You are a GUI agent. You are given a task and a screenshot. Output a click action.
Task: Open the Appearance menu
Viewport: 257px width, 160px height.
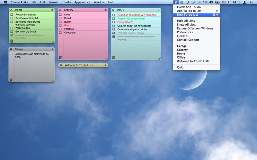[82, 2]
